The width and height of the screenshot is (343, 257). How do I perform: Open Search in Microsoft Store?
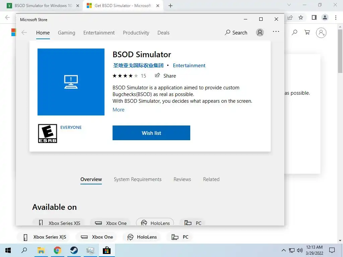tap(236, 33)
